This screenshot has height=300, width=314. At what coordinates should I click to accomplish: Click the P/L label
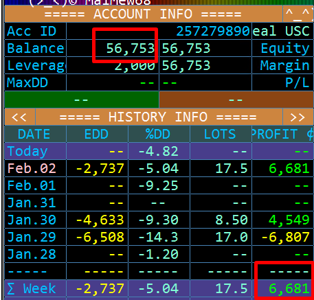coord(298,82)
